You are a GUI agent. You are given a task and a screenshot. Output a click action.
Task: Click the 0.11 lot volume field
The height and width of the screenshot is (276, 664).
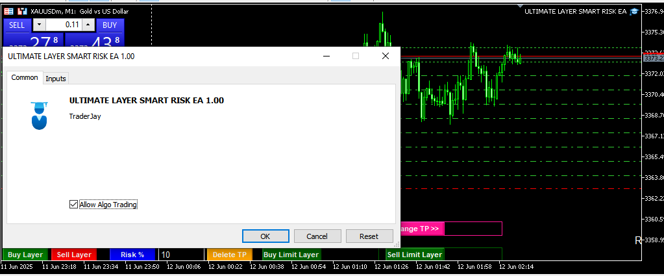[x=64, y=25]
